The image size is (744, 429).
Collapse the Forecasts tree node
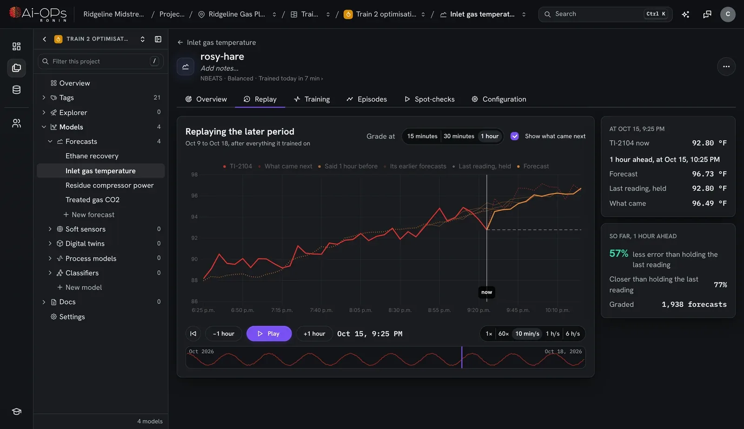[x=50, y=141]
